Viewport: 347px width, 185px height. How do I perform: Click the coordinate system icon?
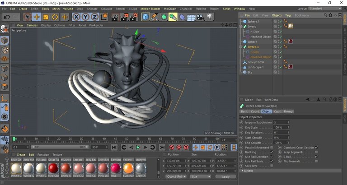click(x=104, y=17)
